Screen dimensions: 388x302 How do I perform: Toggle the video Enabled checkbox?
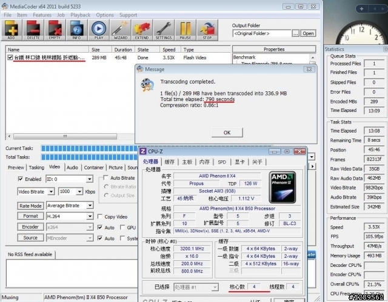click(x=21, y=179)
